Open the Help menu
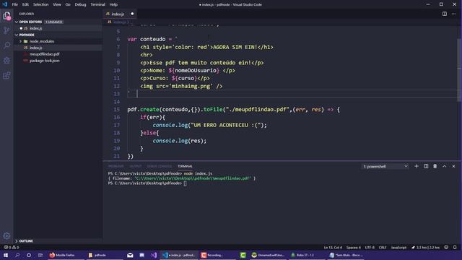 coord(113,4)
